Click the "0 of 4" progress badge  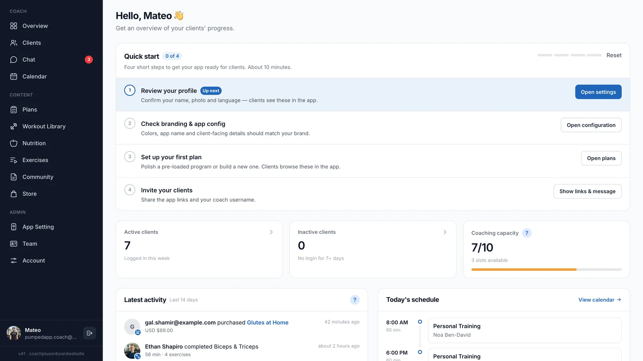tap(172, 56)
